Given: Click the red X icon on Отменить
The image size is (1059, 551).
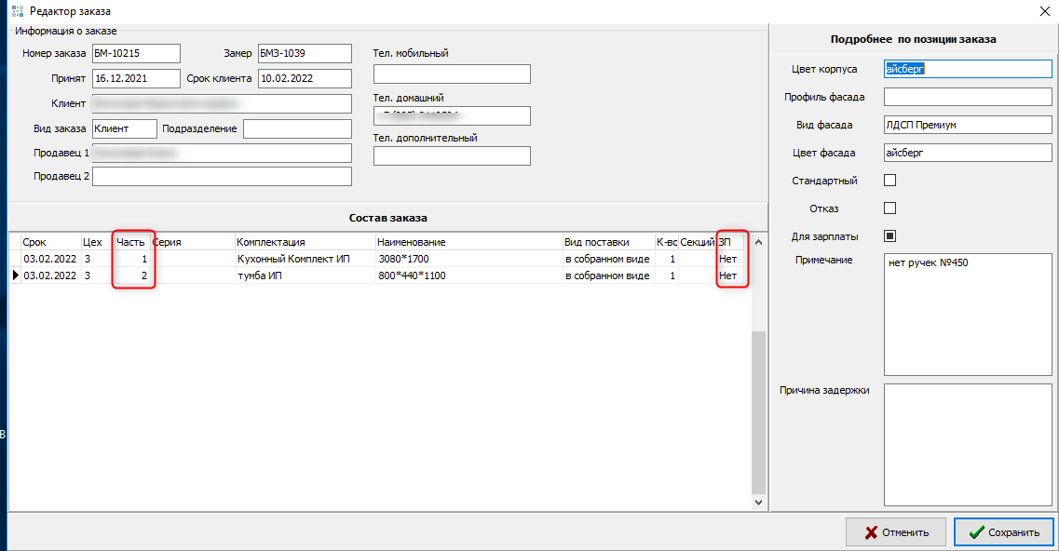Looking at the screenshot, I should 871,532.
